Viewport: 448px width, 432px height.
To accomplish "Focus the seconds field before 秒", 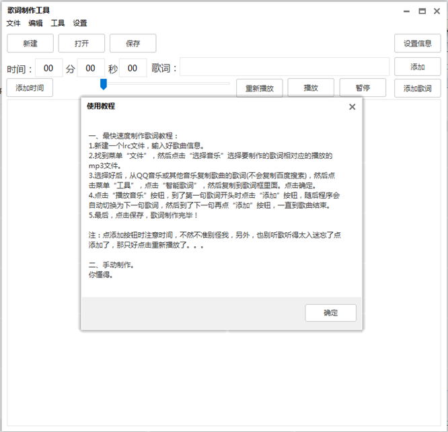I will coord(91,68).
